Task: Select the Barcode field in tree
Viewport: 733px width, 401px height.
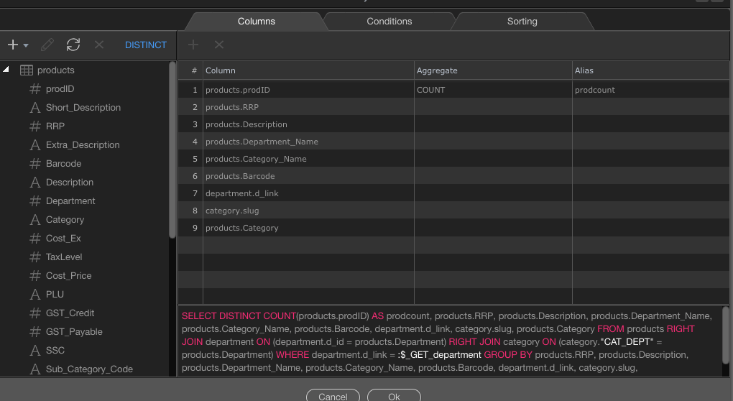Action: coord(63,164)
